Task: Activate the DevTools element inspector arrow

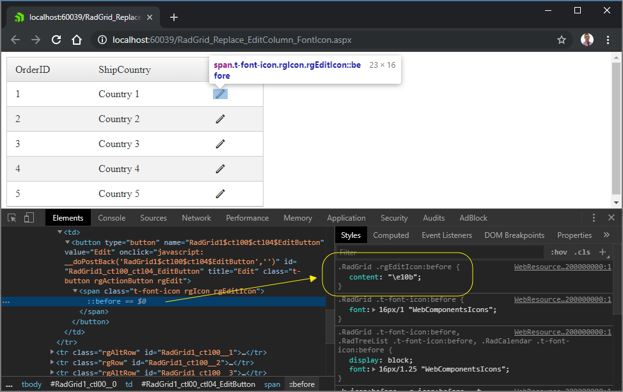Action: click(13, 218)
